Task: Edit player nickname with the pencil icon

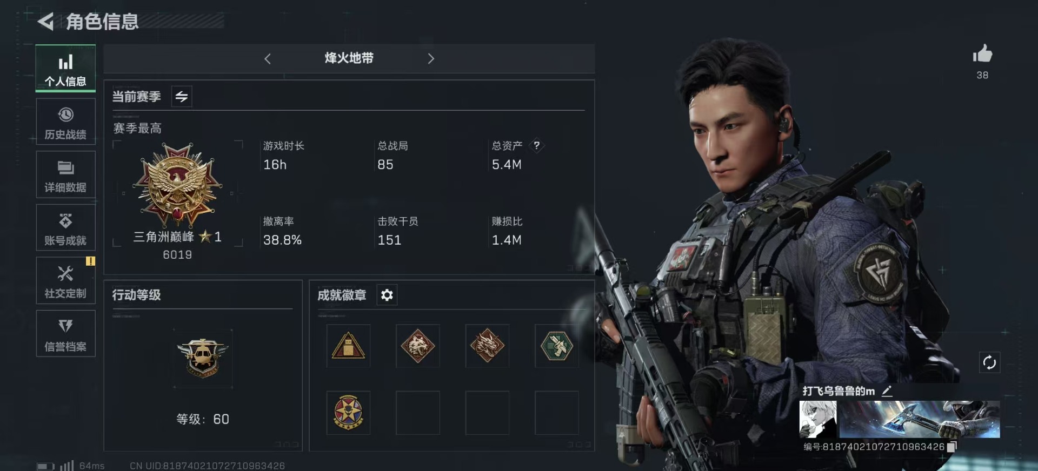Action: [x=887, y=391]
